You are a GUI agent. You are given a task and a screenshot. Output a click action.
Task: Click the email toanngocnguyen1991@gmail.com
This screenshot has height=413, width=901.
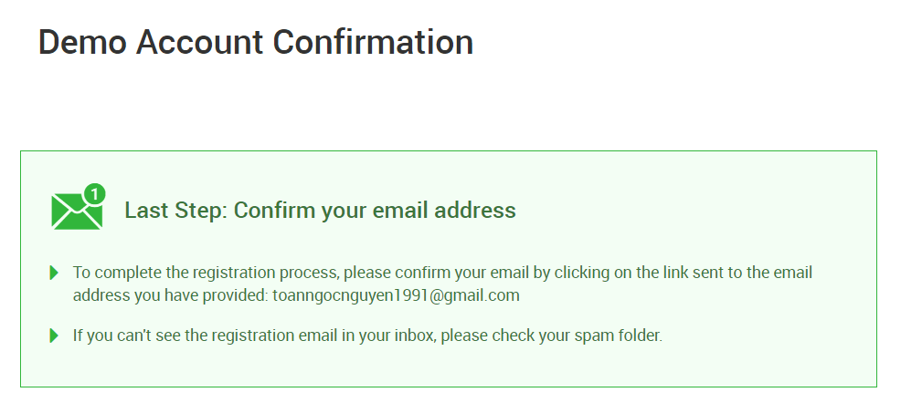coord(396,295)
